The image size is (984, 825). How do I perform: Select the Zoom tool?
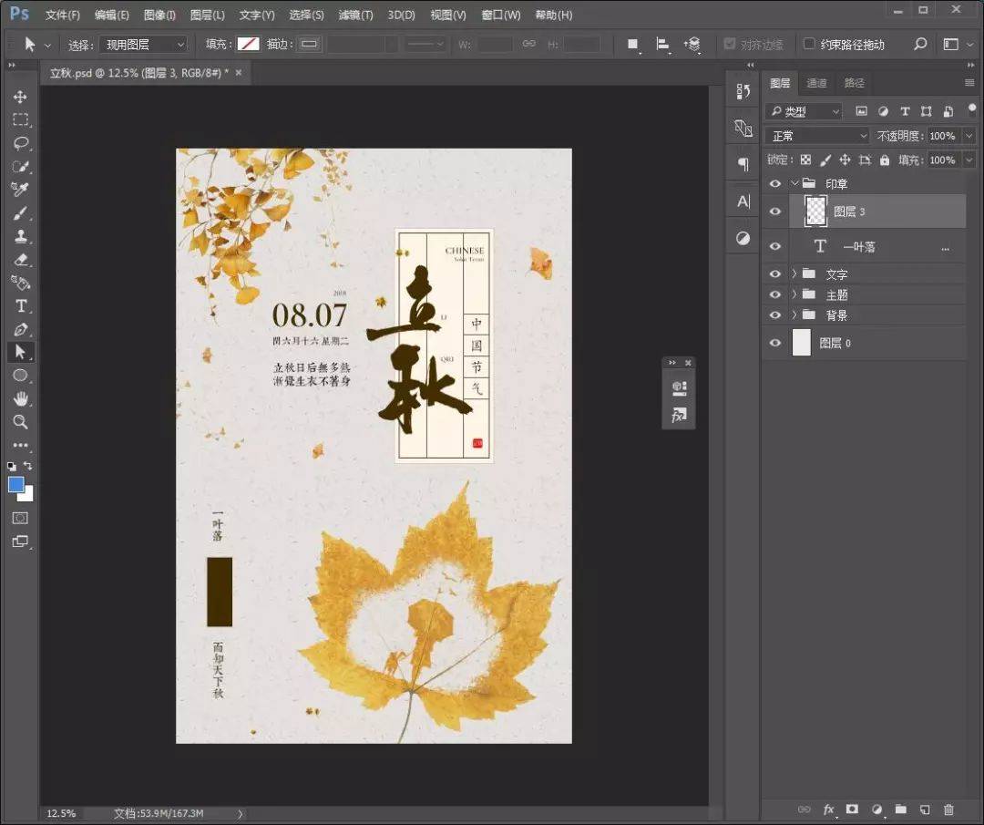point(20,421)
